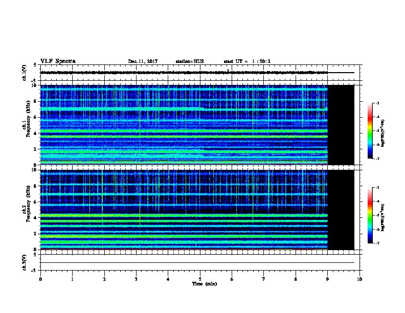
Task: Click the bright 4 kHz band in ch.2 spectrogram
Action: (x=184, y=215)
